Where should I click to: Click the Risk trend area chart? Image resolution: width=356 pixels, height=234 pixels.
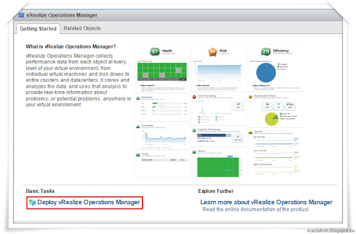[x=219, y=72]
